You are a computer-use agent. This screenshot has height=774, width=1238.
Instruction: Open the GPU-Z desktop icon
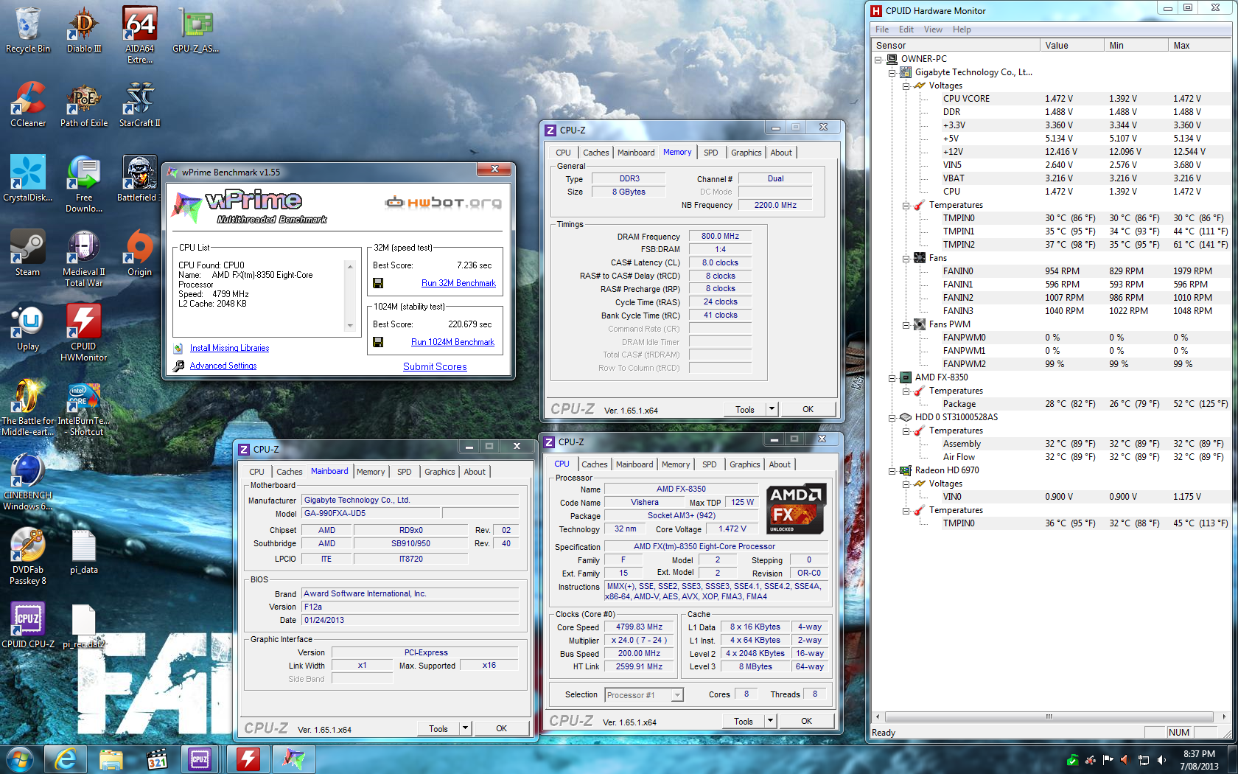coord(195,29)
